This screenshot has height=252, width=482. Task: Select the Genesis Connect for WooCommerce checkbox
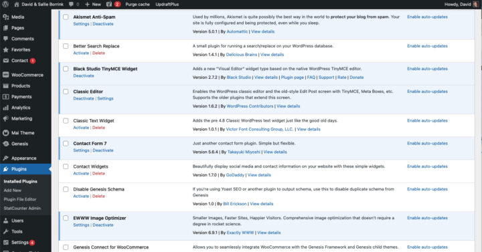pos(66,247)
